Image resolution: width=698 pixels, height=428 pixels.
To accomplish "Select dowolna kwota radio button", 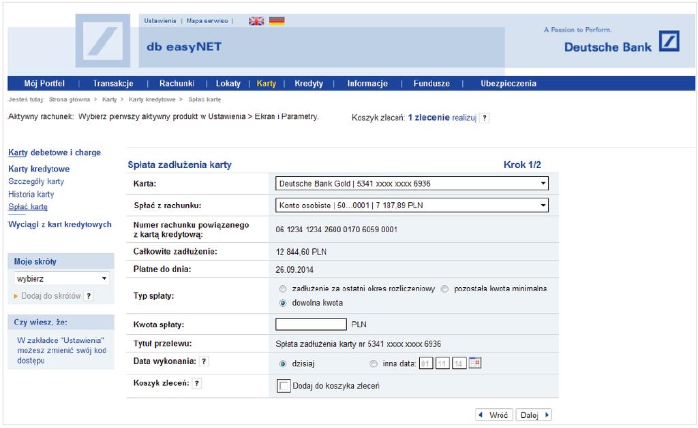I will pyautogui.click(x=283, y=303).
